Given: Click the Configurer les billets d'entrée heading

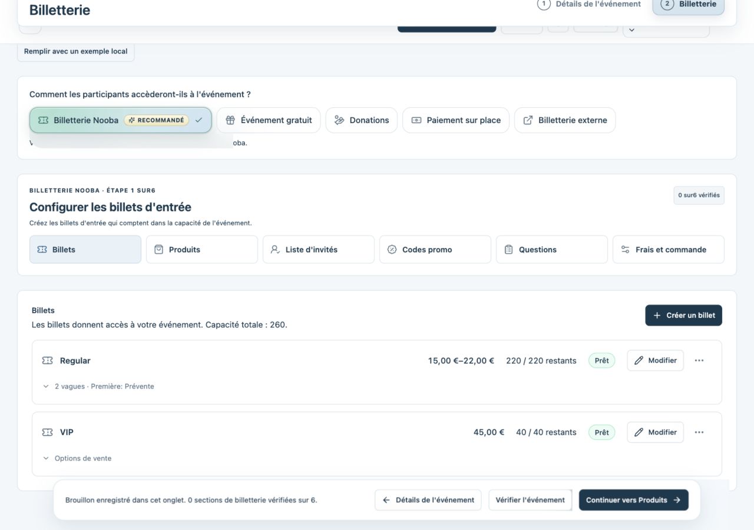Looking at the screenshot, I should (110, 207).
